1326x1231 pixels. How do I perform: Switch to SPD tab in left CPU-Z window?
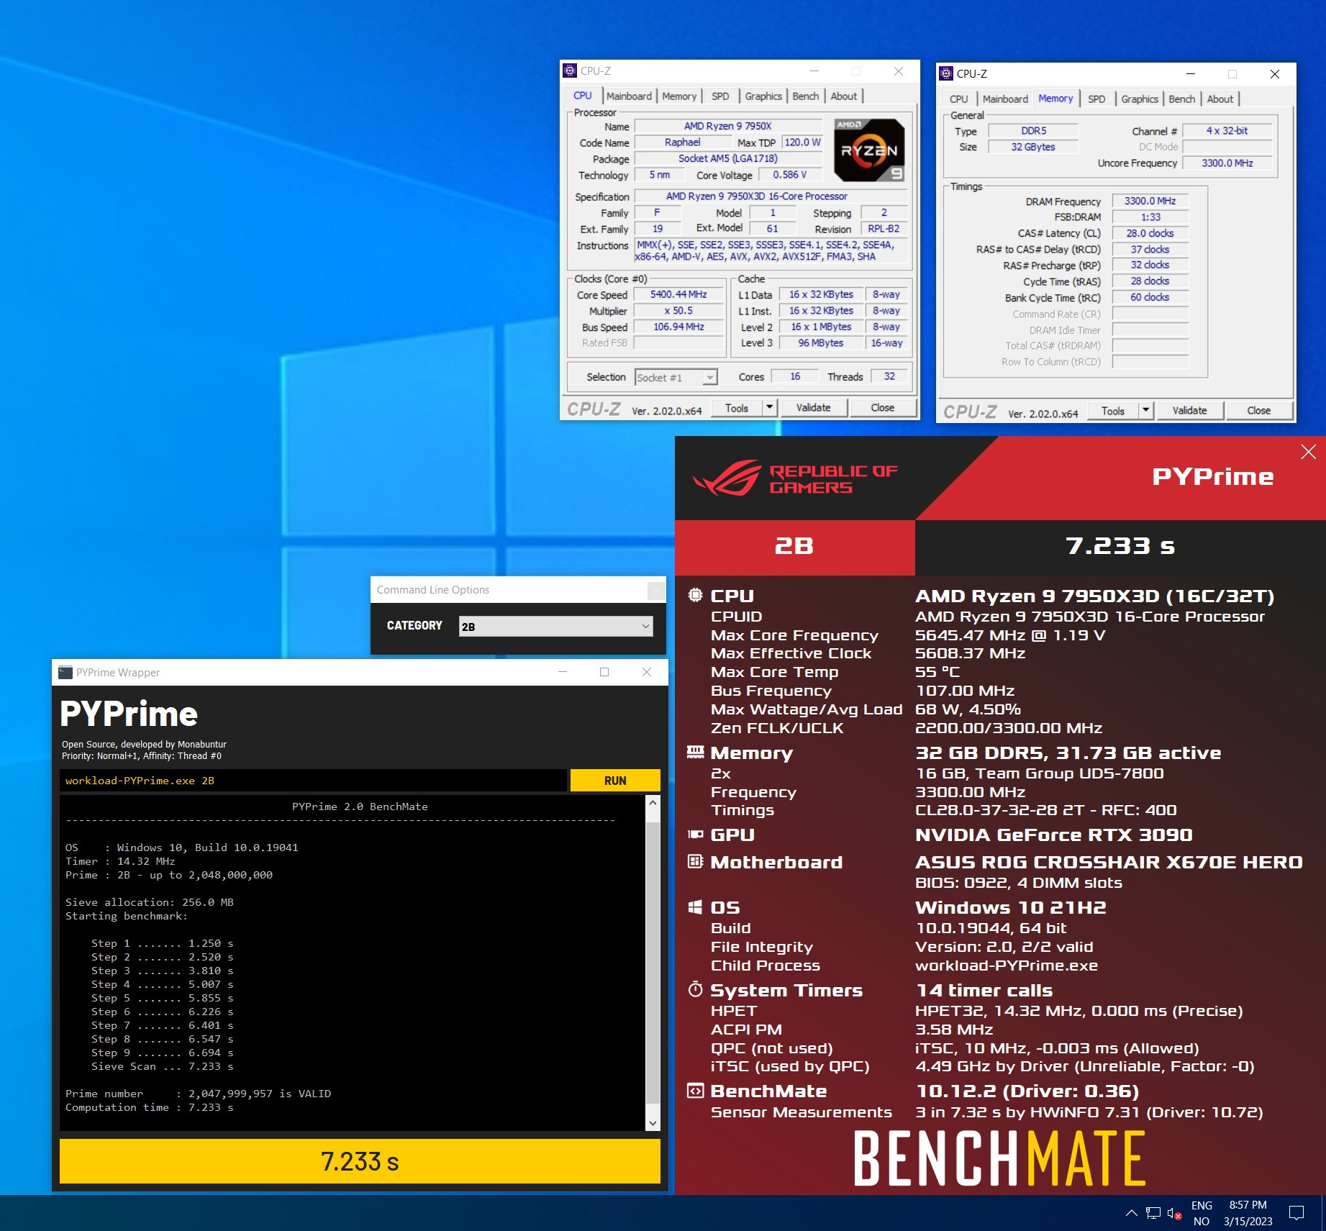(x=720, y=96)
